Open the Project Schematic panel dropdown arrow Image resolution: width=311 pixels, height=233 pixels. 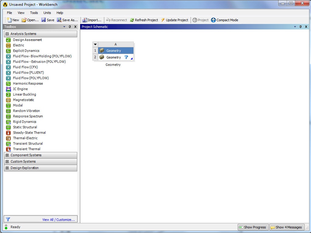pyautogui.click(x=295, y=27)
